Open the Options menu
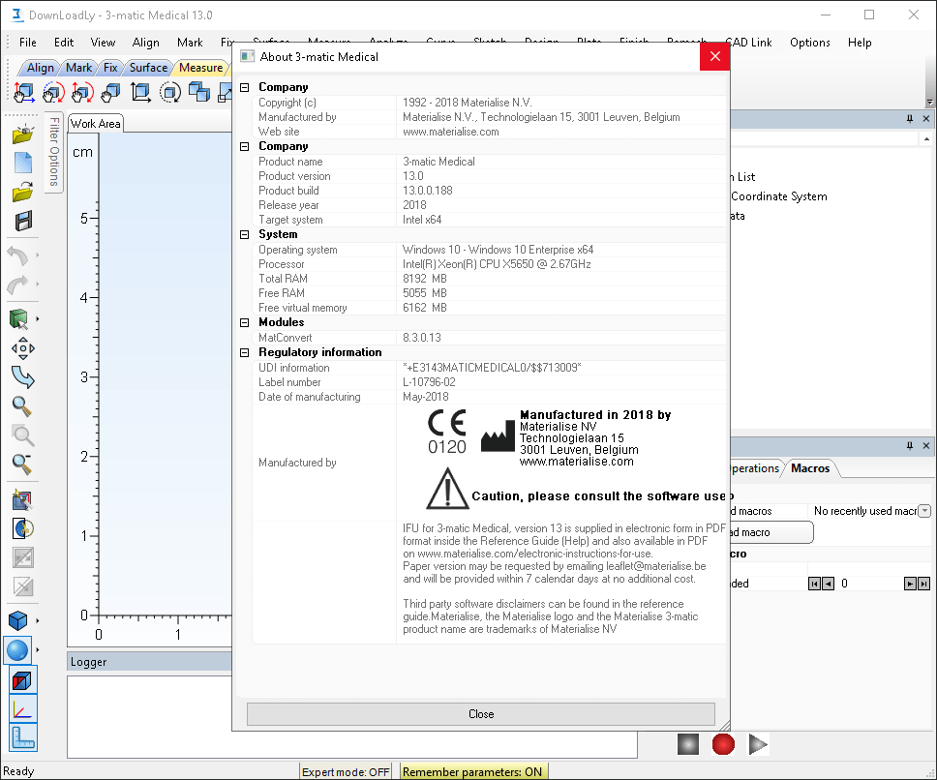The image size is (937, 780). click(x=810, y=43)
